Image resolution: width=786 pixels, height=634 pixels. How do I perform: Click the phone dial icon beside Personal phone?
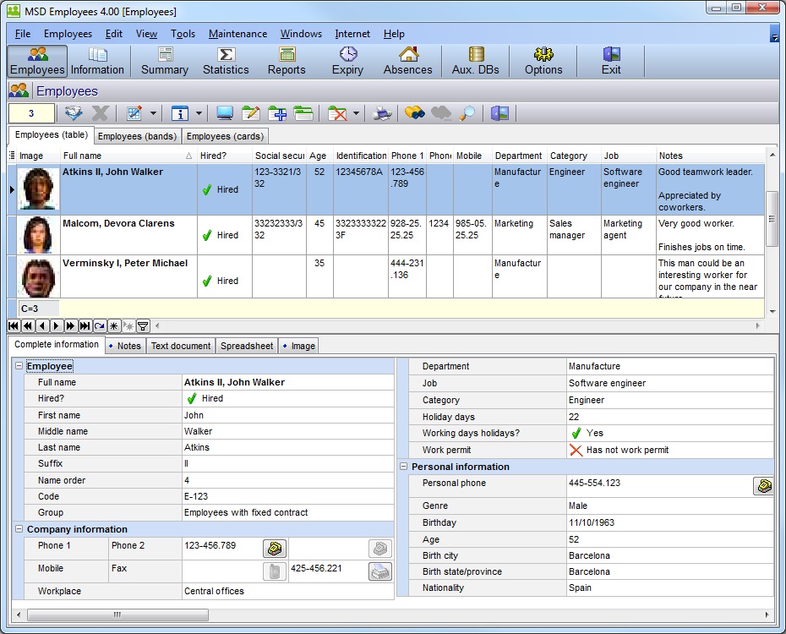(763, 485)
